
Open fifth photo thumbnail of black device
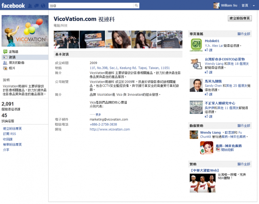click(x=170, y=39)
